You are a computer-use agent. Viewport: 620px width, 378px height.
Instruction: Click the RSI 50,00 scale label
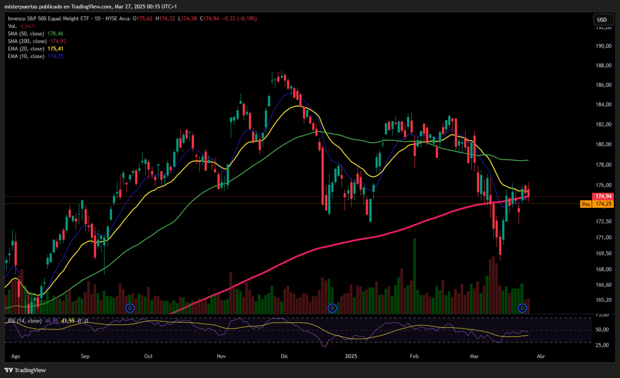tap(602, 329)
